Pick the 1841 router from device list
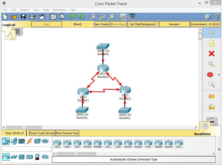 pyautogui.click(x=148, y=144)
